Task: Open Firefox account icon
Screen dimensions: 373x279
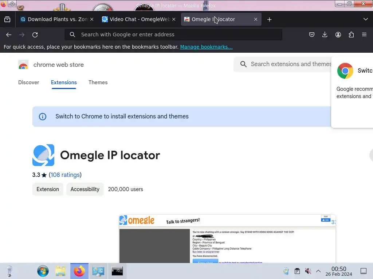Action: tap(338, 35)
